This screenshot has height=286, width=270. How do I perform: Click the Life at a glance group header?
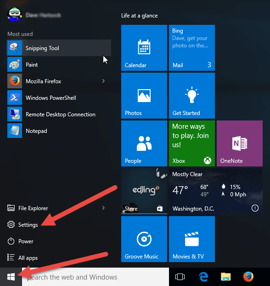tap(140, 16)
